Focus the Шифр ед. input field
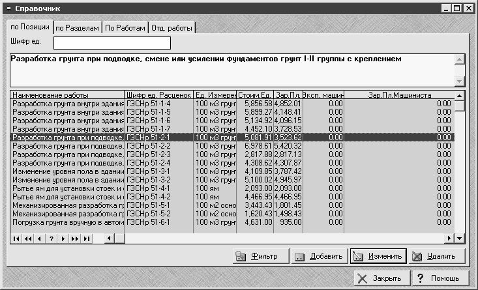Image resolution: width=478 pixels, height=290 pixels. pos(112,43)
